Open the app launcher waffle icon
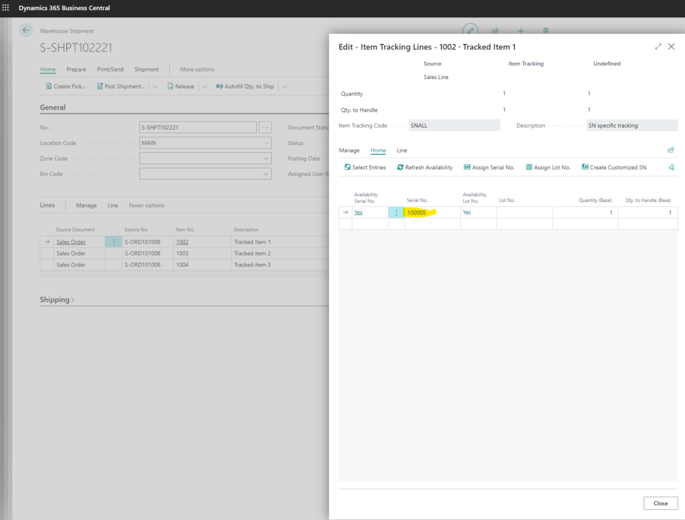Screen dimensions: 685x520 [x=6, y=7]
